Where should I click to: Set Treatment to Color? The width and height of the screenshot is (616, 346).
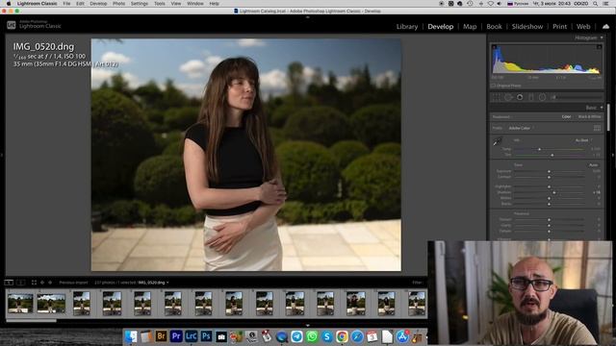(x=566, y=117)
